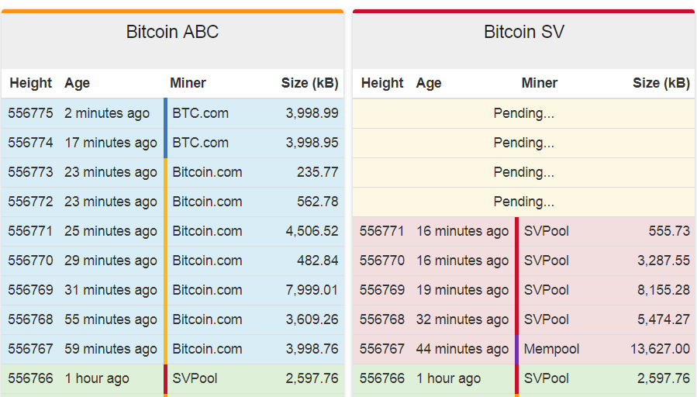
Task: Open Bitcoin ABC block 556769
Action: [31, 290]
